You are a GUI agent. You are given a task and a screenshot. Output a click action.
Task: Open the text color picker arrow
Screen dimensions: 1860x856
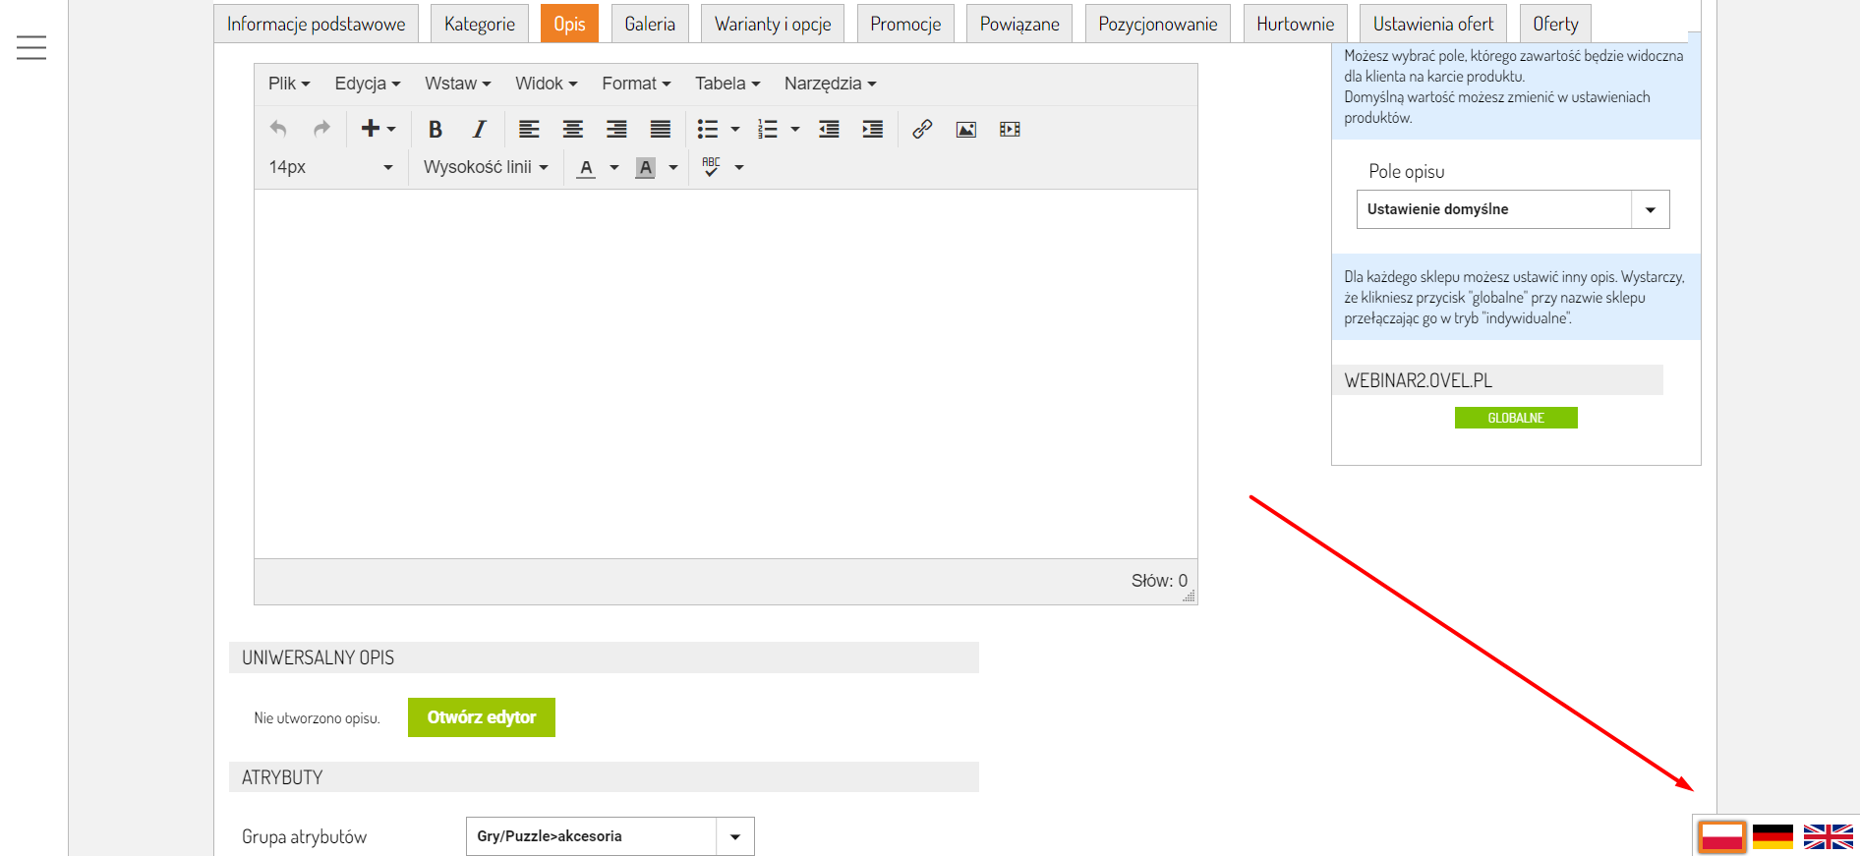click(x=614, y=168)
